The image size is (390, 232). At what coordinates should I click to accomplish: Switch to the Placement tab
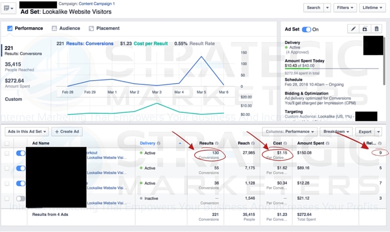[x=104, y=28]
